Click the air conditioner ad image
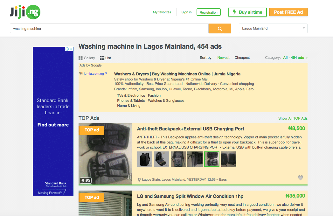Screen dimensions: 333x216 (105, 203)
